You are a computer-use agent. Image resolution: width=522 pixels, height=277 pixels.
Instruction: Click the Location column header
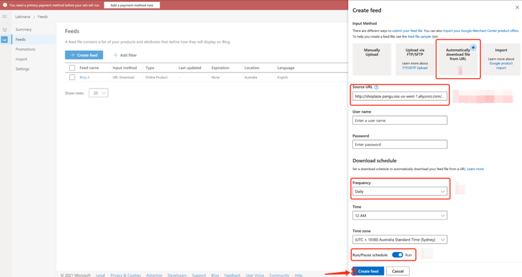point(252,68)
